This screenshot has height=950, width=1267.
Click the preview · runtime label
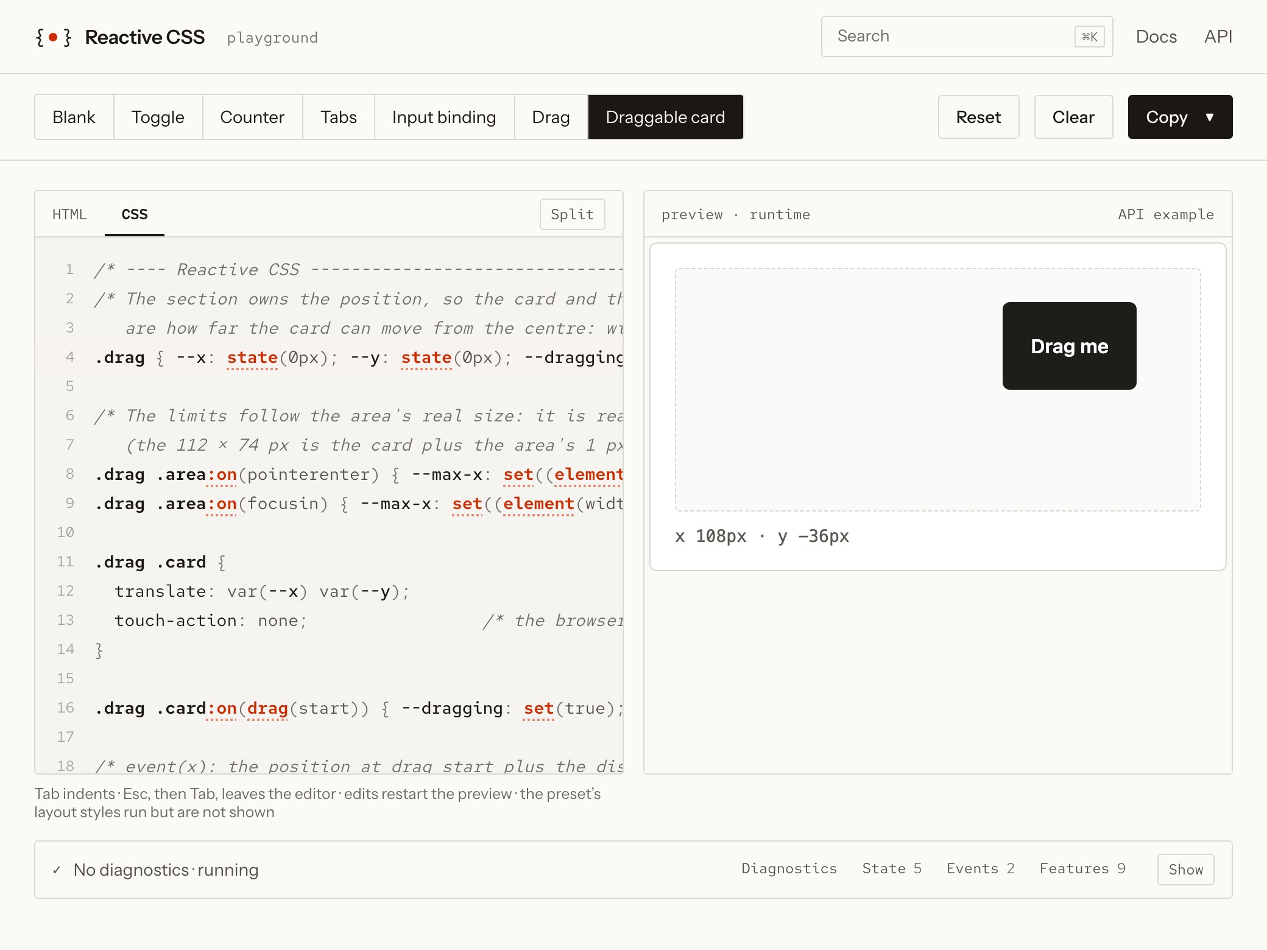[x=736, y=214]
